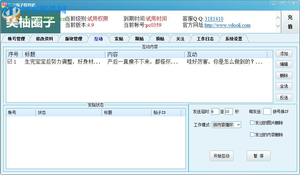This screenshot has width=300, height=175.
Task: Uncheck the row 1 checkbox
Action: [x=10, y=62]
